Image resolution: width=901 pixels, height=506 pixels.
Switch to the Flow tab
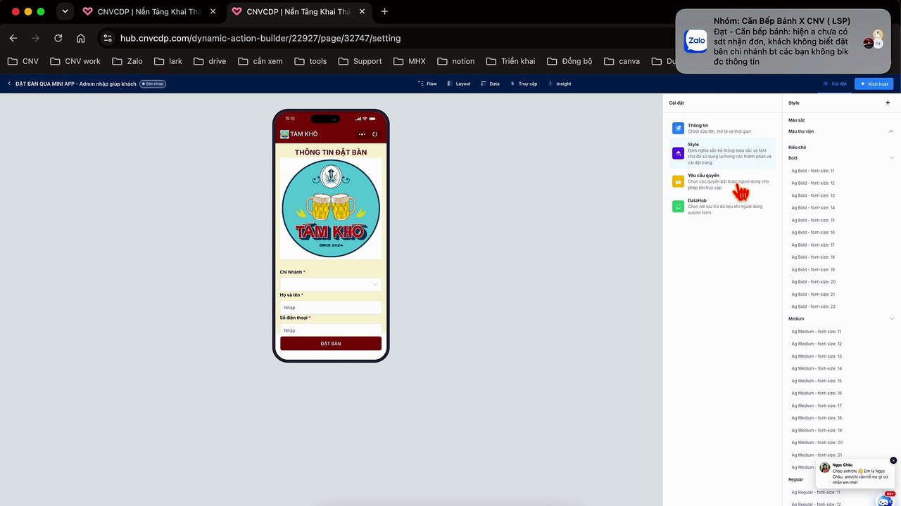tap(427, 84)
